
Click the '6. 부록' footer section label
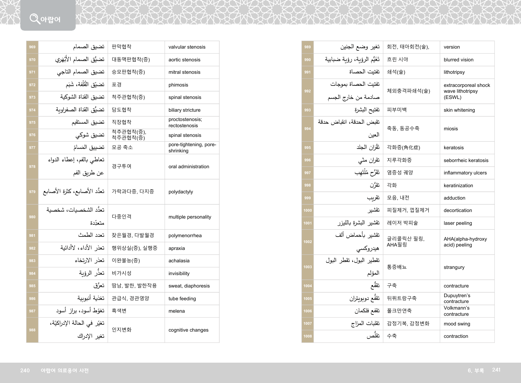point(476,371)
